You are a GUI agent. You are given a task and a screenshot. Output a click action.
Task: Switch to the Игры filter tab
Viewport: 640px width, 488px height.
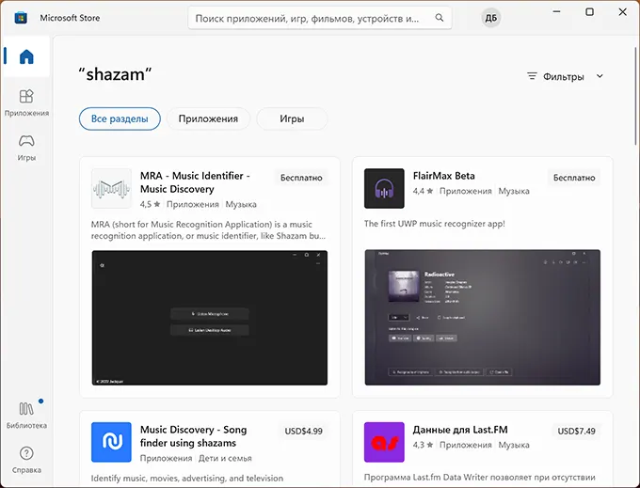(292, 118)
